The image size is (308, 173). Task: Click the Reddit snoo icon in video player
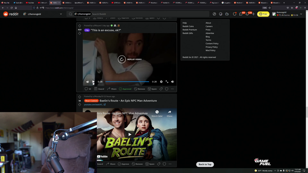(x=88, y=82)
